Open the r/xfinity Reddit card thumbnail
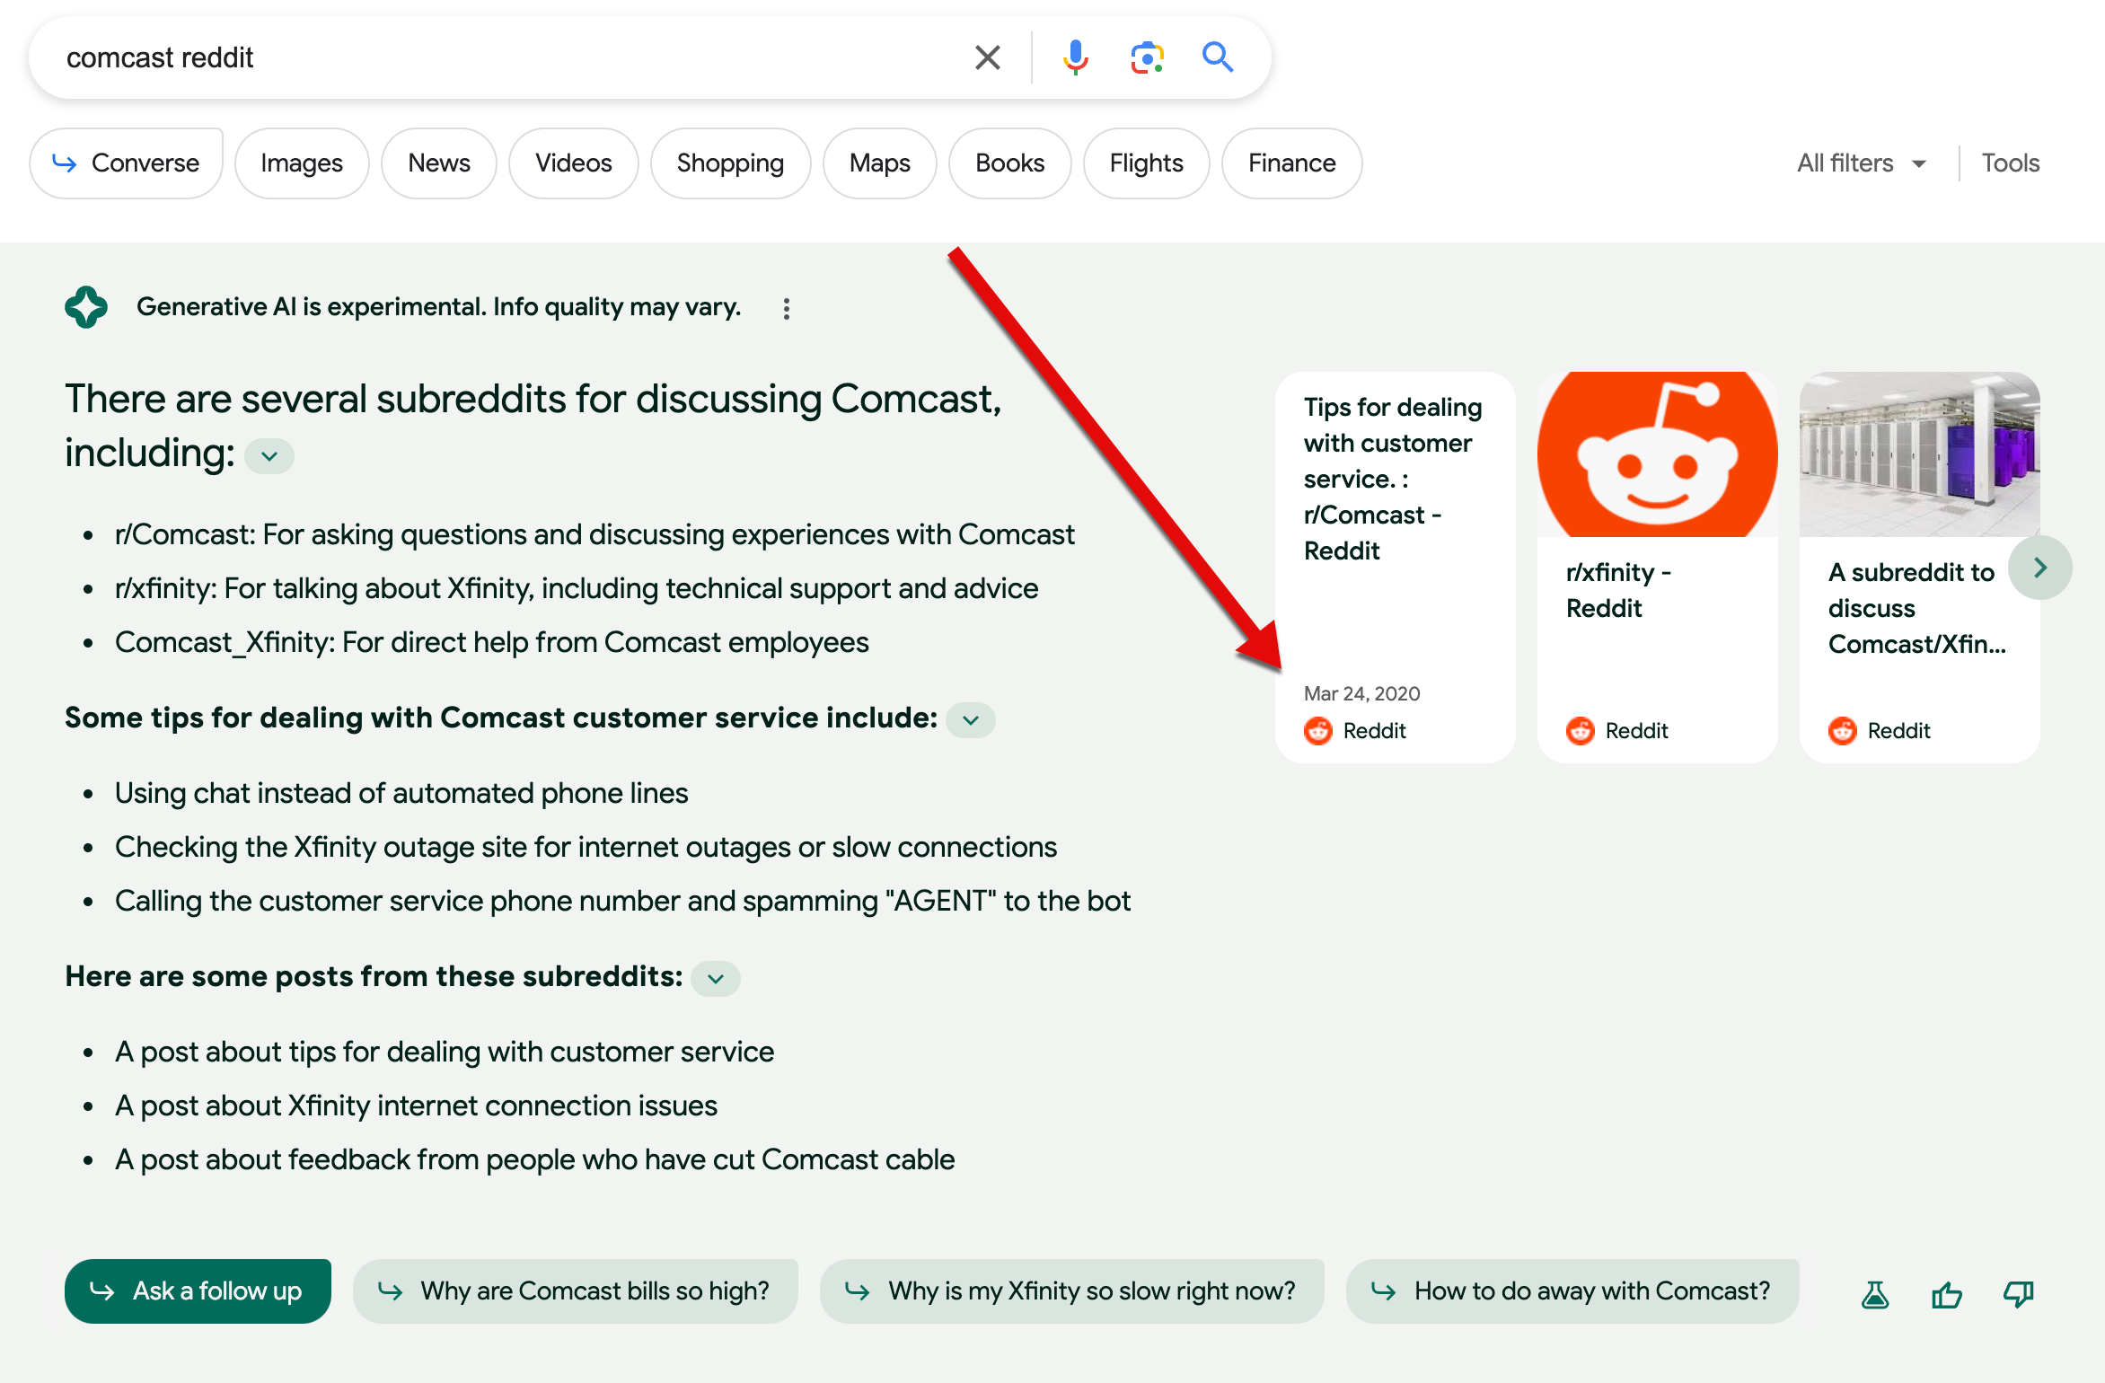Screen dimensions: 2105x1383 pyautogui.click(x=1657, y=455)
